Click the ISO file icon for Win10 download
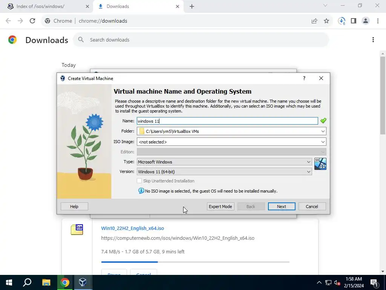 [x=77, y=229]
